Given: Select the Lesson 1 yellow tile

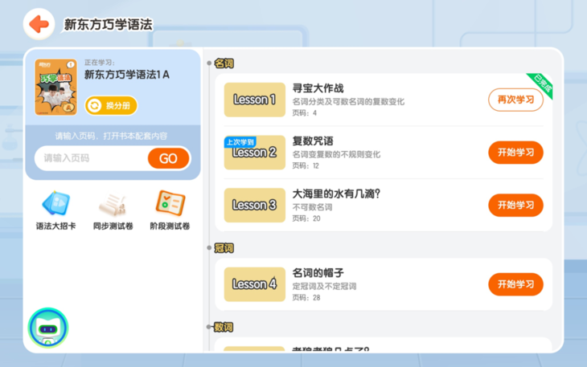Looking at the screenshot, I should [x=255, y=100].
